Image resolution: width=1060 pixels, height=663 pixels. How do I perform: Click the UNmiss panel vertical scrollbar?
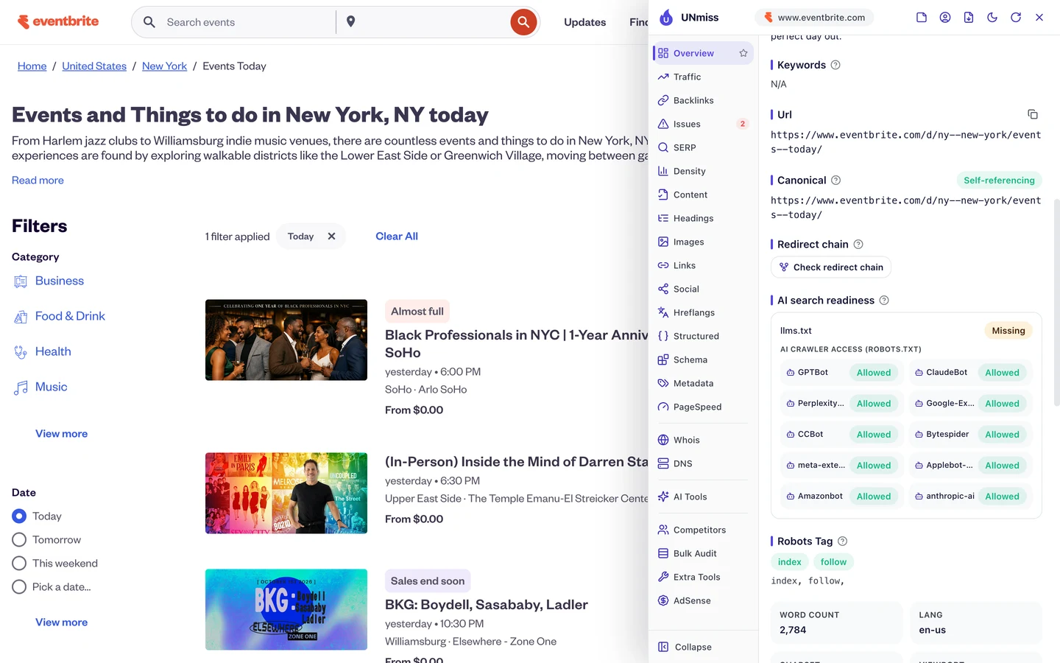click(x=1056, y=302)
